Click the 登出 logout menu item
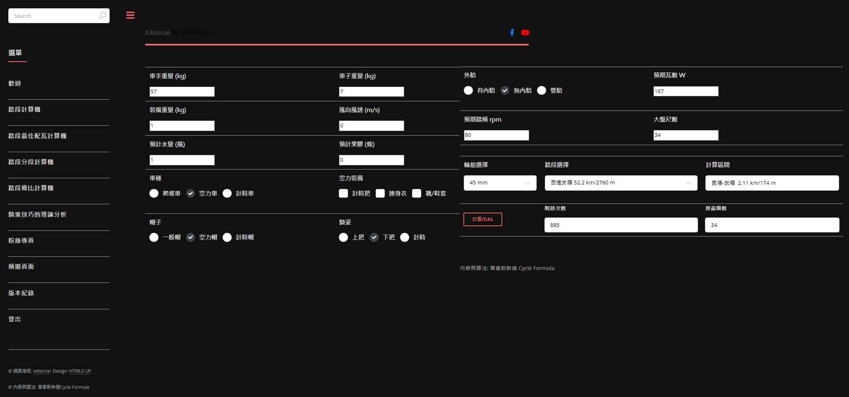 tap(15, 319)
